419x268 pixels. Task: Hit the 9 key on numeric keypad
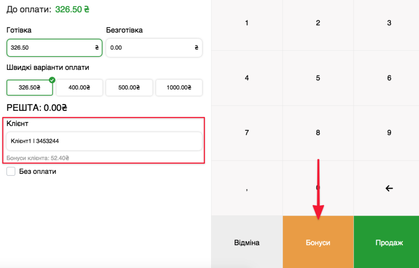click(389, 133)
